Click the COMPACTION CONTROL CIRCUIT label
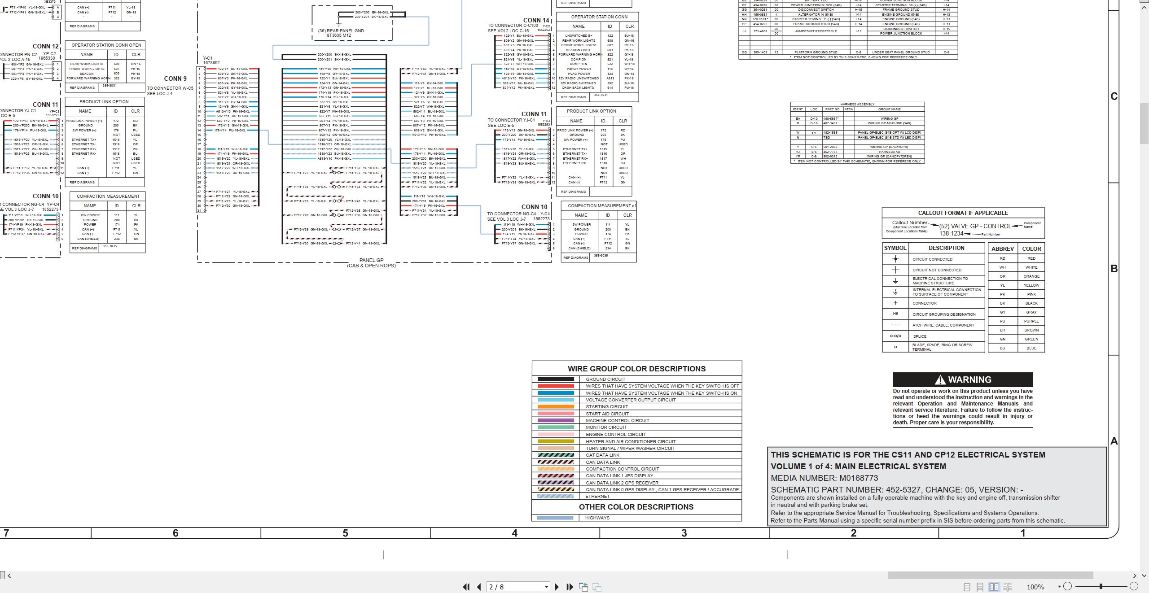This screenshot has height=593, width=1149. point(622,469)
